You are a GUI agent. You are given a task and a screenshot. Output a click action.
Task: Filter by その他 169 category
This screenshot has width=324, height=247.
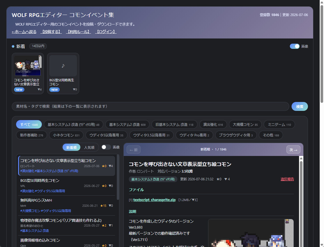click(x=271, y=135)
